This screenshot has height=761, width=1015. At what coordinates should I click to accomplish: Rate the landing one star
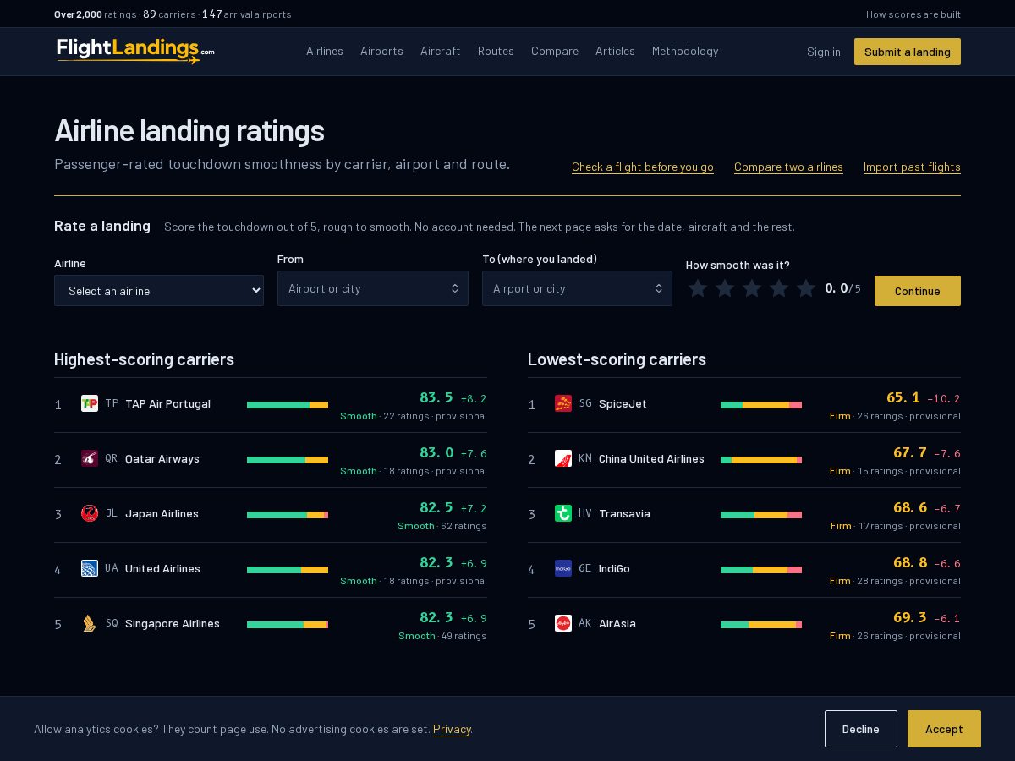click(x=698, y=288)
